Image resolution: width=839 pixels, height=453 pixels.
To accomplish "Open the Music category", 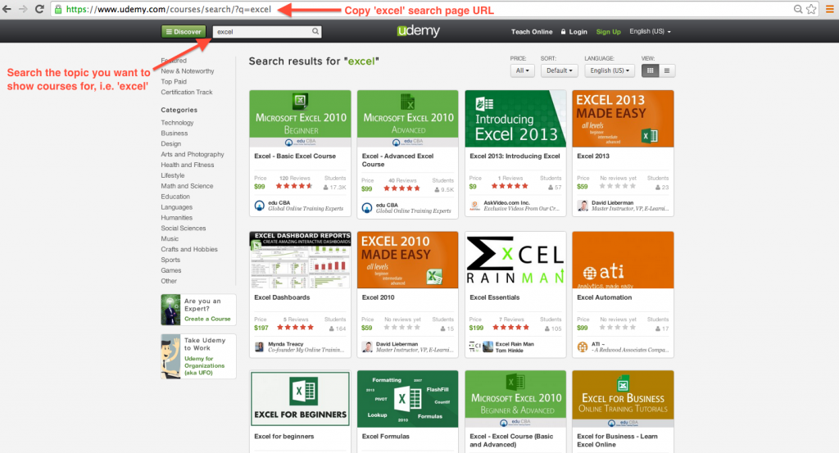I will coord(170,239).
